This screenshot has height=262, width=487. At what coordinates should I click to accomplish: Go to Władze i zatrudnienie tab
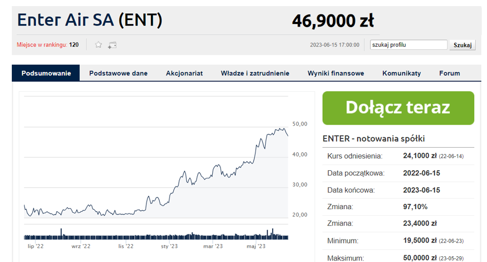(x=255, y=73)
